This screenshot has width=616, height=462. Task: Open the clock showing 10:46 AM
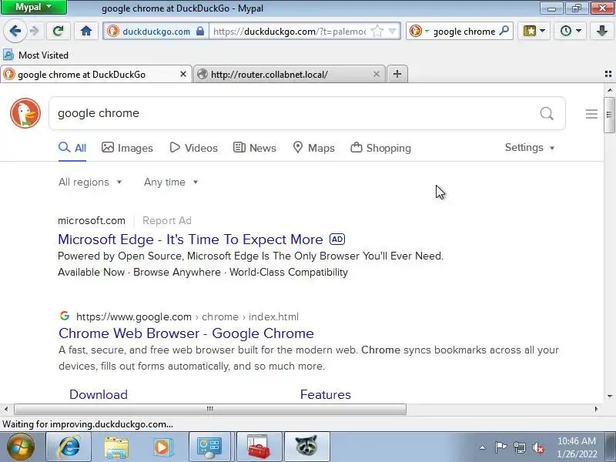click(577, 447)
